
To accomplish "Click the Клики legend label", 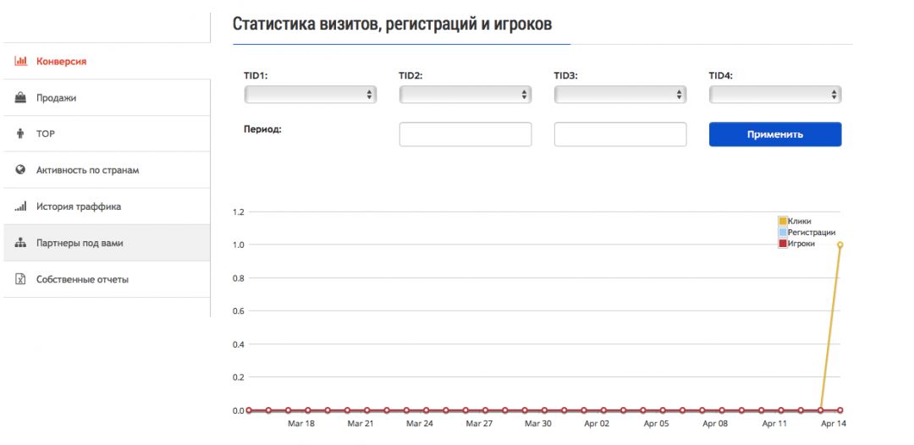I will (x=799, y=221).
